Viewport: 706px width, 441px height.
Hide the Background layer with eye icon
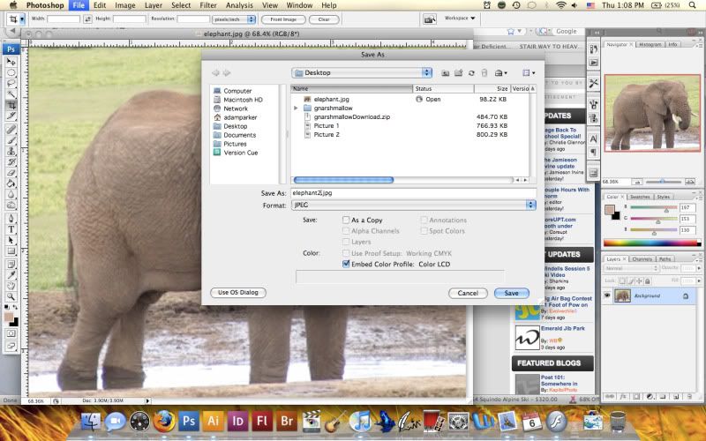pos(607,295)
